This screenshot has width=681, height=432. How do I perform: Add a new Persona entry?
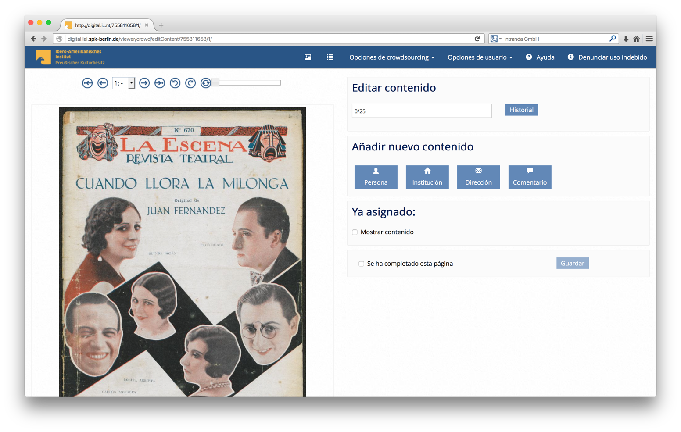(x=376, y=177)
